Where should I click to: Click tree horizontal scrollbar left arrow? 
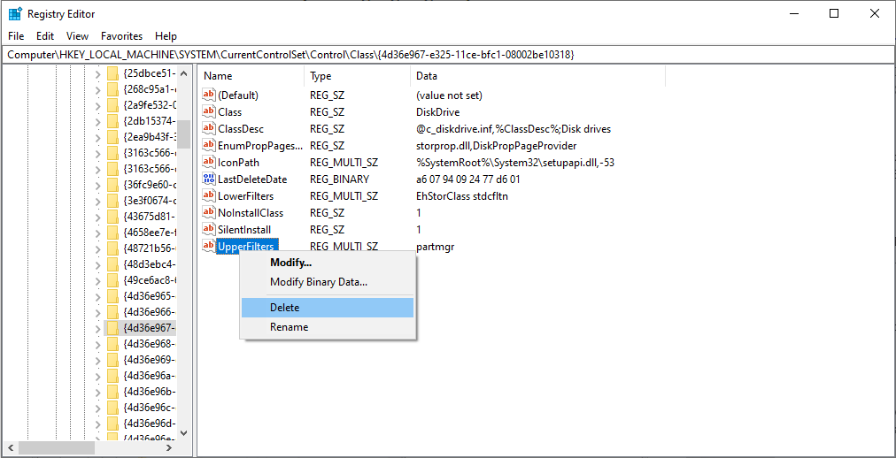click(x=10, y=447)
